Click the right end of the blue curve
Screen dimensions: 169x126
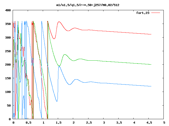point(151,86)
